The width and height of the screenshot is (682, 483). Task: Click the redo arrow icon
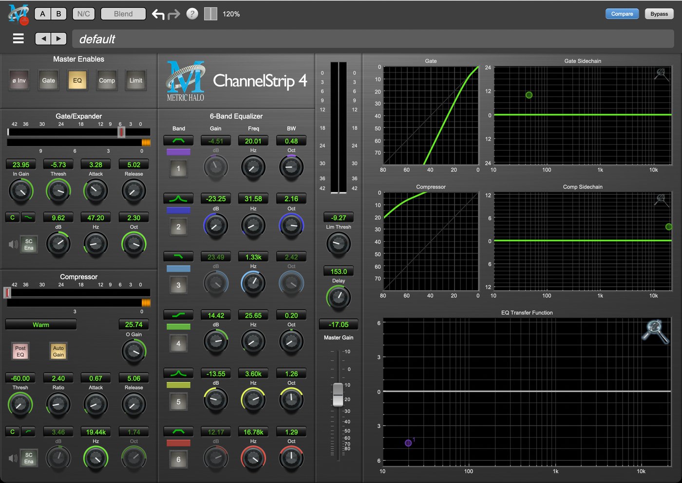[x=174, y=15]
